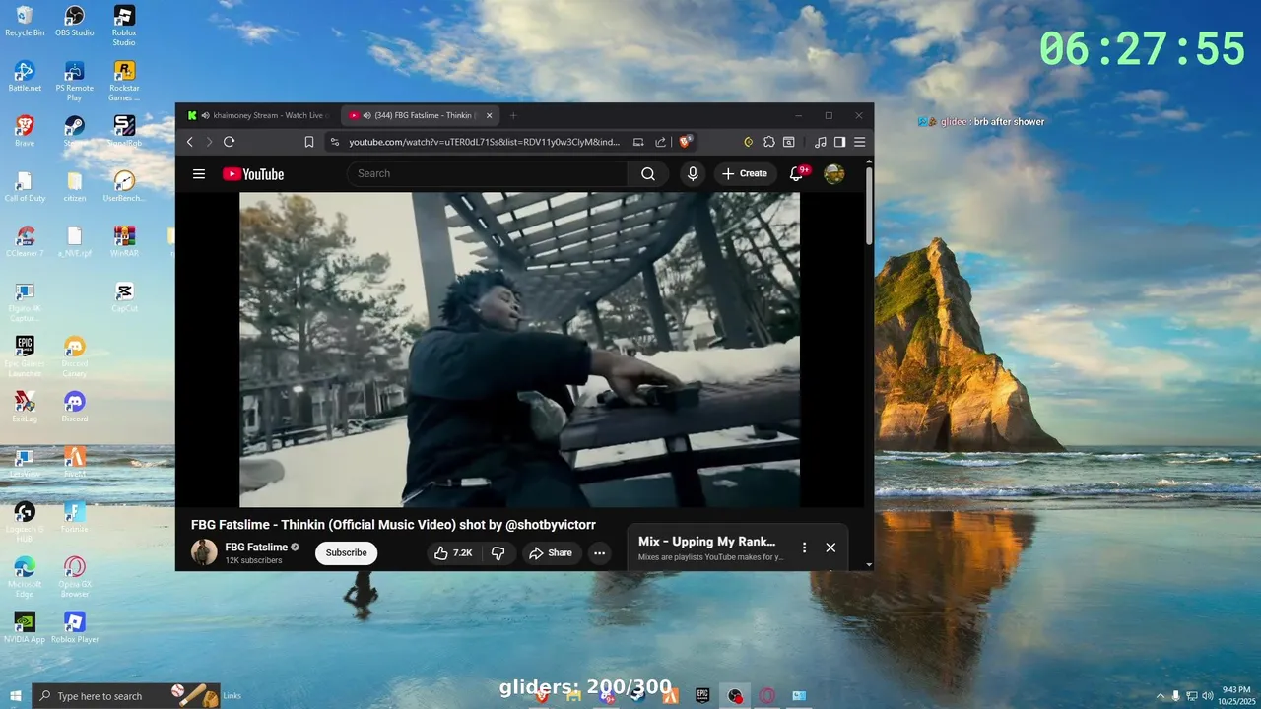Open the Brave Shields lion icon
The height and width of the screenshot is (709, 1261).
tap(686, 142)
